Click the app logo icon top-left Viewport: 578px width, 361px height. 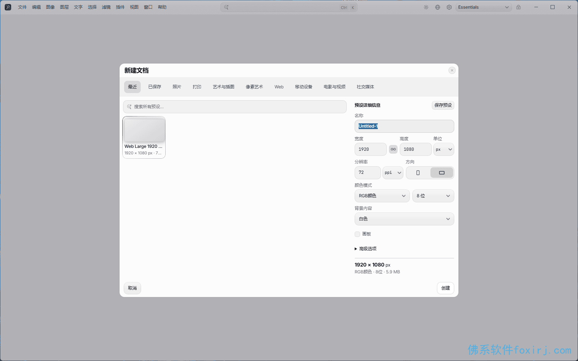[x=8, y=7]
